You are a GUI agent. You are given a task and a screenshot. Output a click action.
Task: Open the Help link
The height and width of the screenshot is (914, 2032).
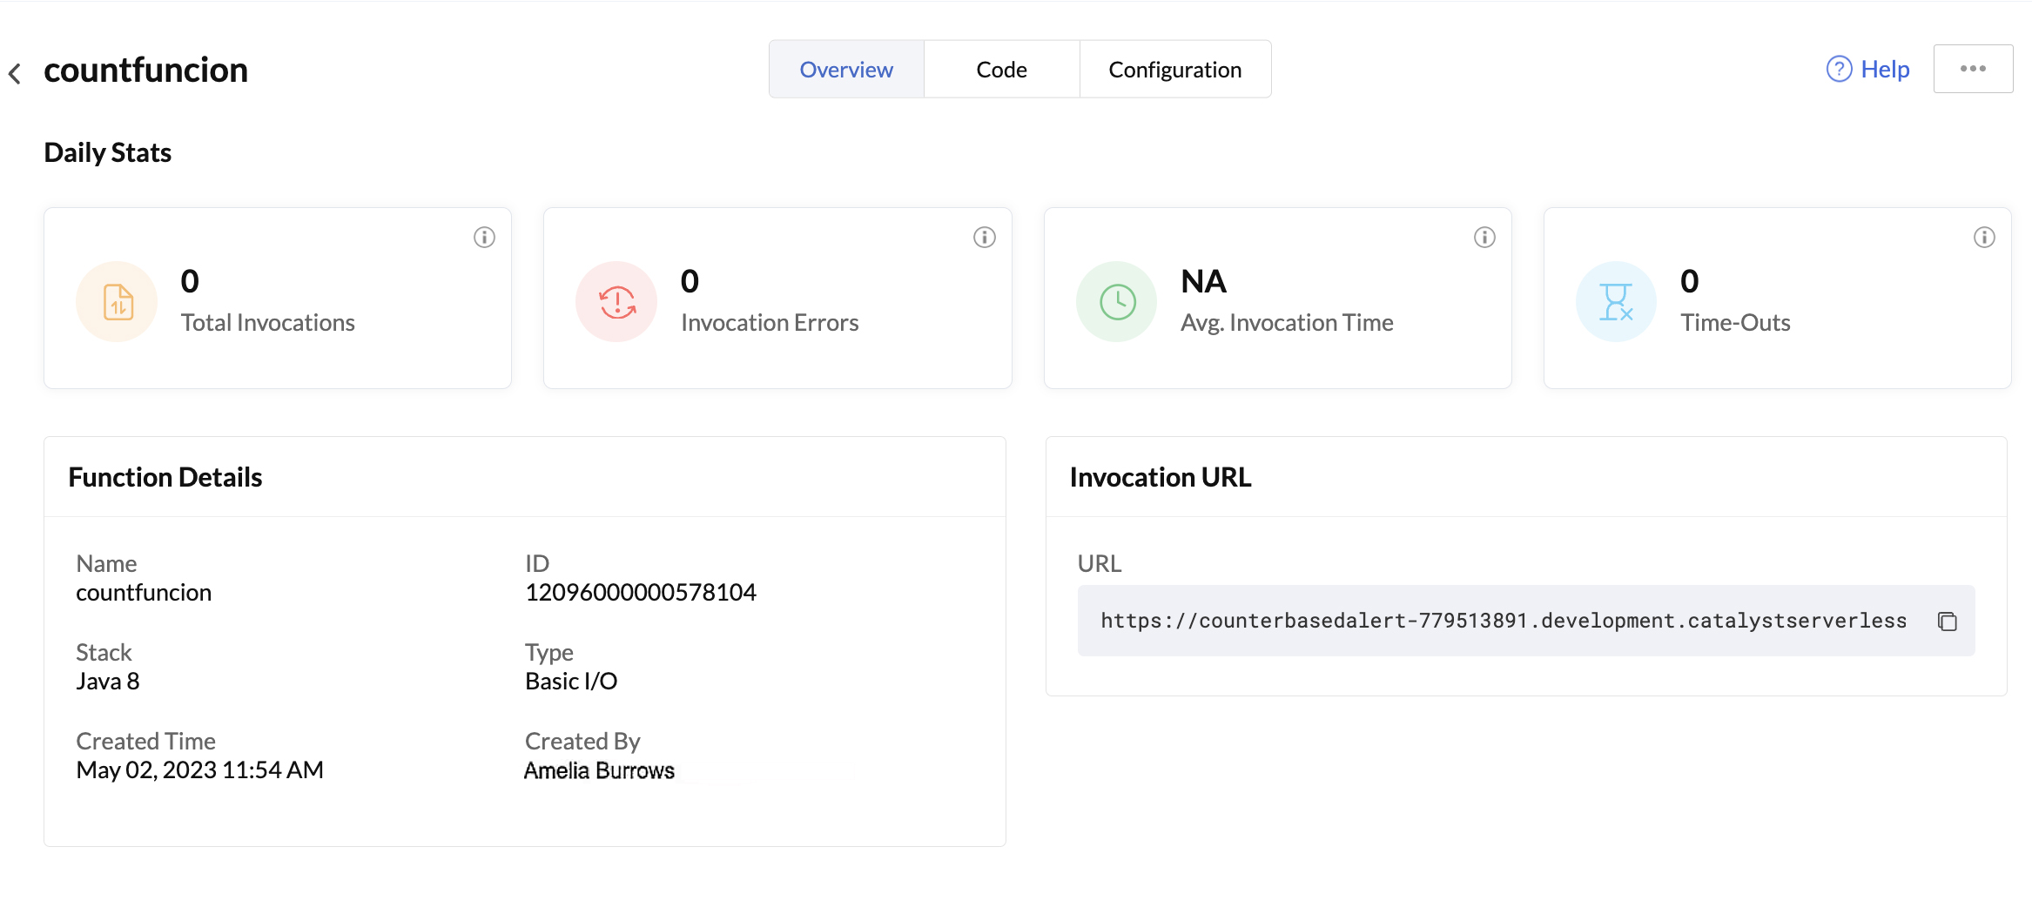1885,69
